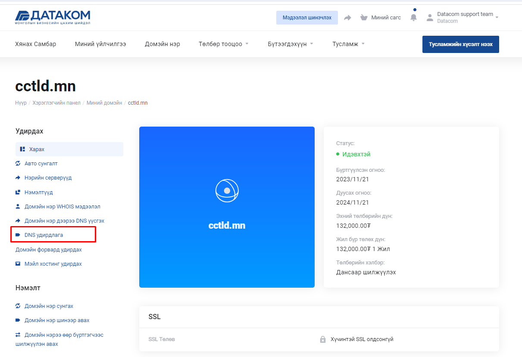
Task: Click the Хэрэглэгчийн панел breadcrumb link
Action: [56, 103]
